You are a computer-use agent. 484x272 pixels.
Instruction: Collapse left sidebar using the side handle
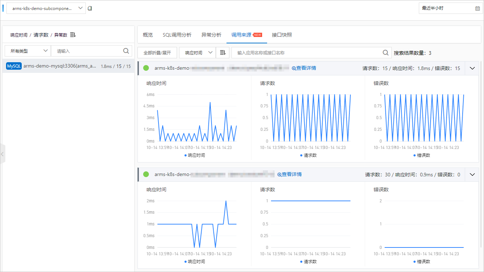[2, 154]
